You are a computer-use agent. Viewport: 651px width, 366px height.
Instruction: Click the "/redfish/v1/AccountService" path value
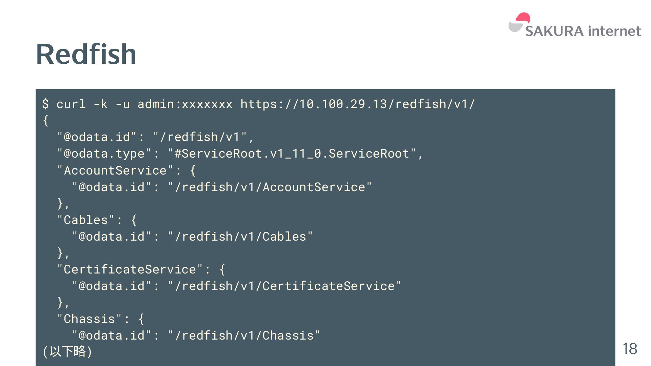pyautogui.click(x=270, y=187)
